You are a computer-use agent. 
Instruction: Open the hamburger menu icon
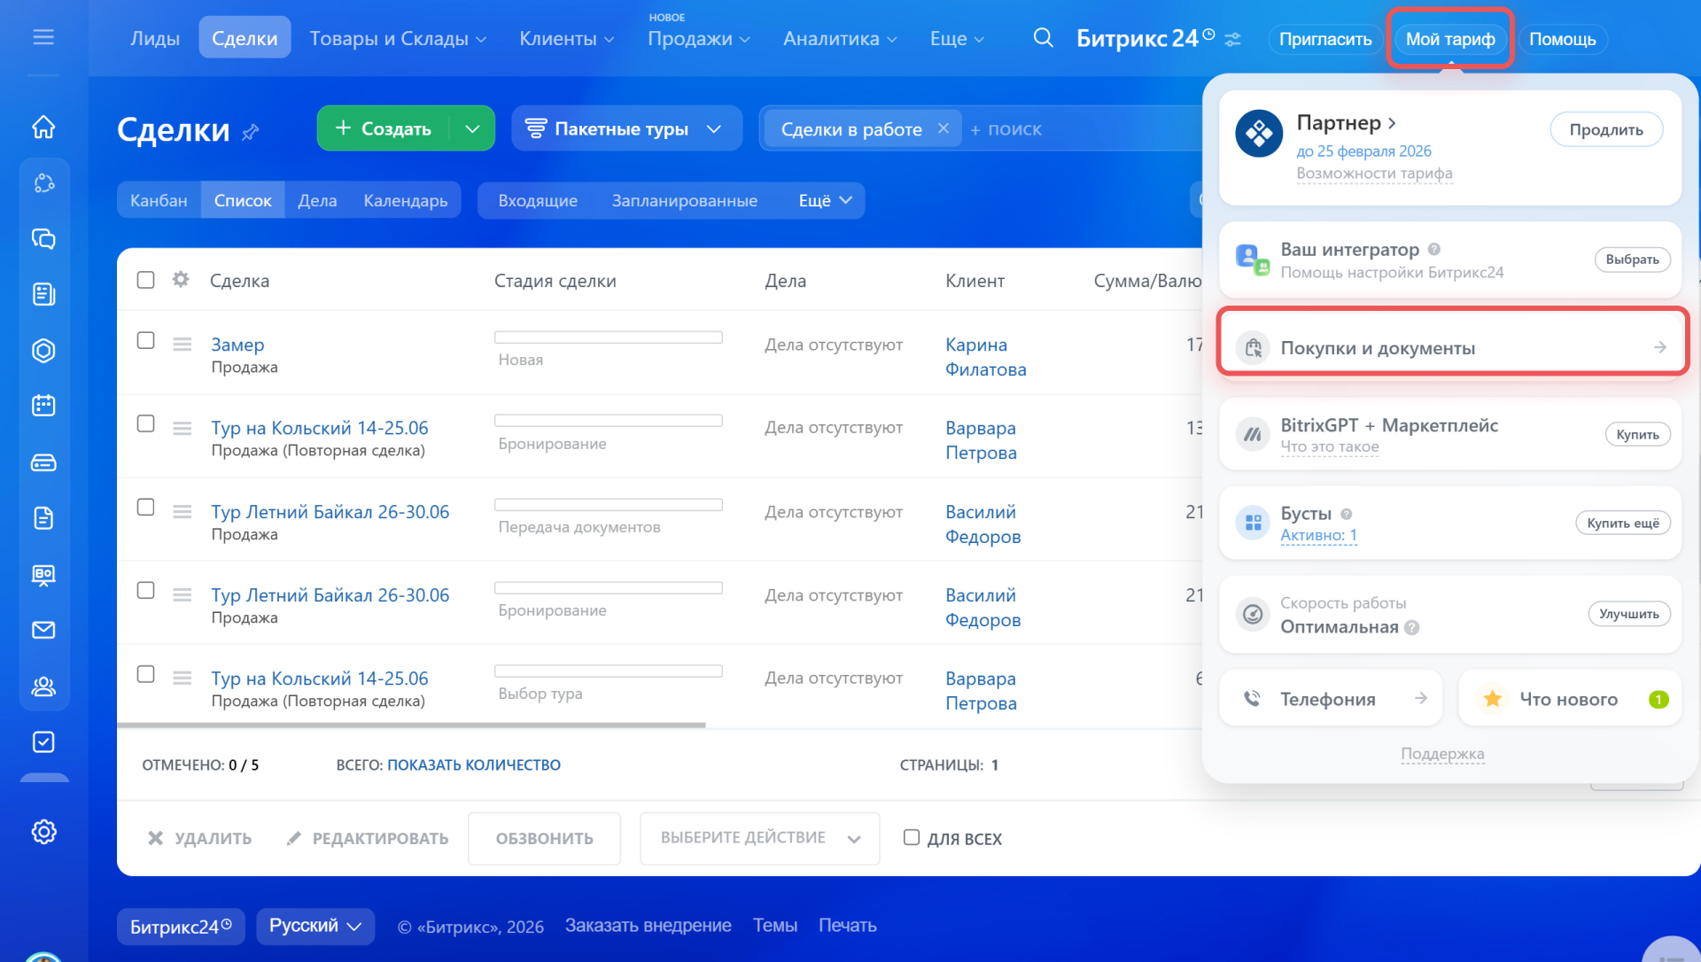click(43, 37)
